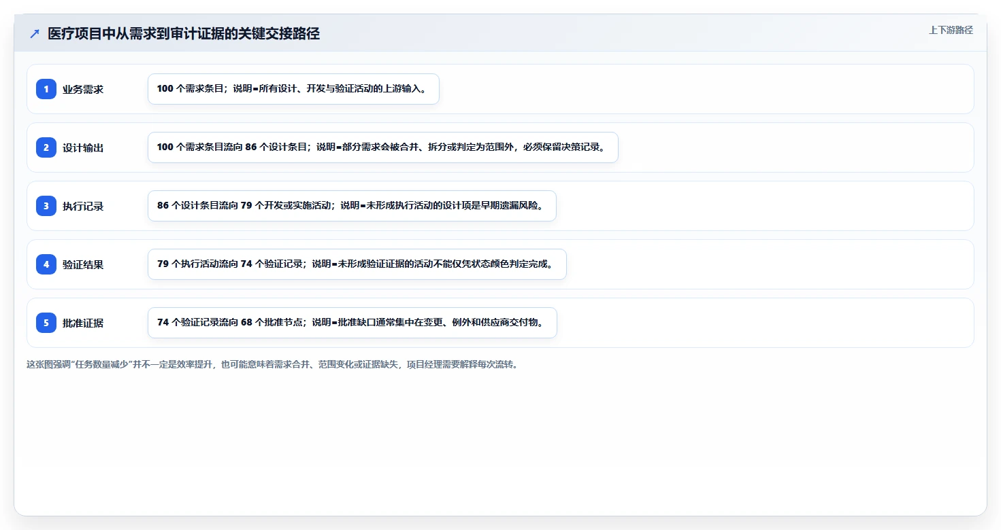
Task: Click the box about 74 个验证记录
Action: click(x=357, y=264)
